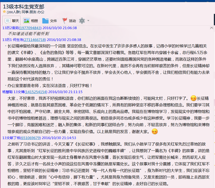Click the group title 13级本科生党支部
Viewport: 215px width, 188px height.
[24, 6]
